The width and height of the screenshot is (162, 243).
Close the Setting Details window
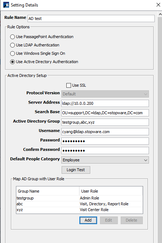coord(158,5)
